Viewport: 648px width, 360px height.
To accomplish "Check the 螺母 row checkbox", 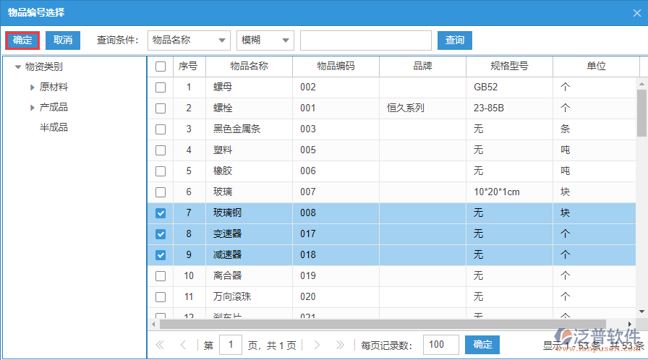I will click(161, 87).
